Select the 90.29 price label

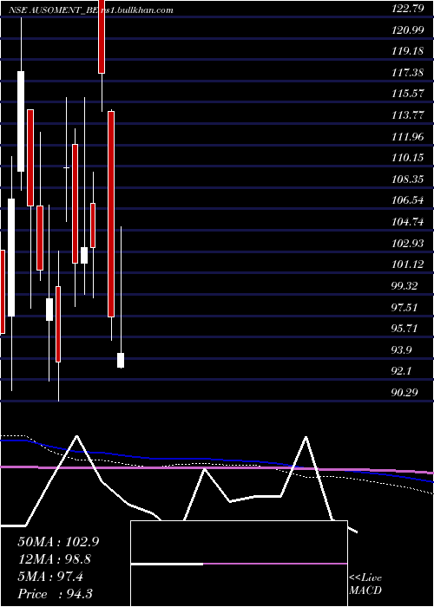[x=404, y=393]
